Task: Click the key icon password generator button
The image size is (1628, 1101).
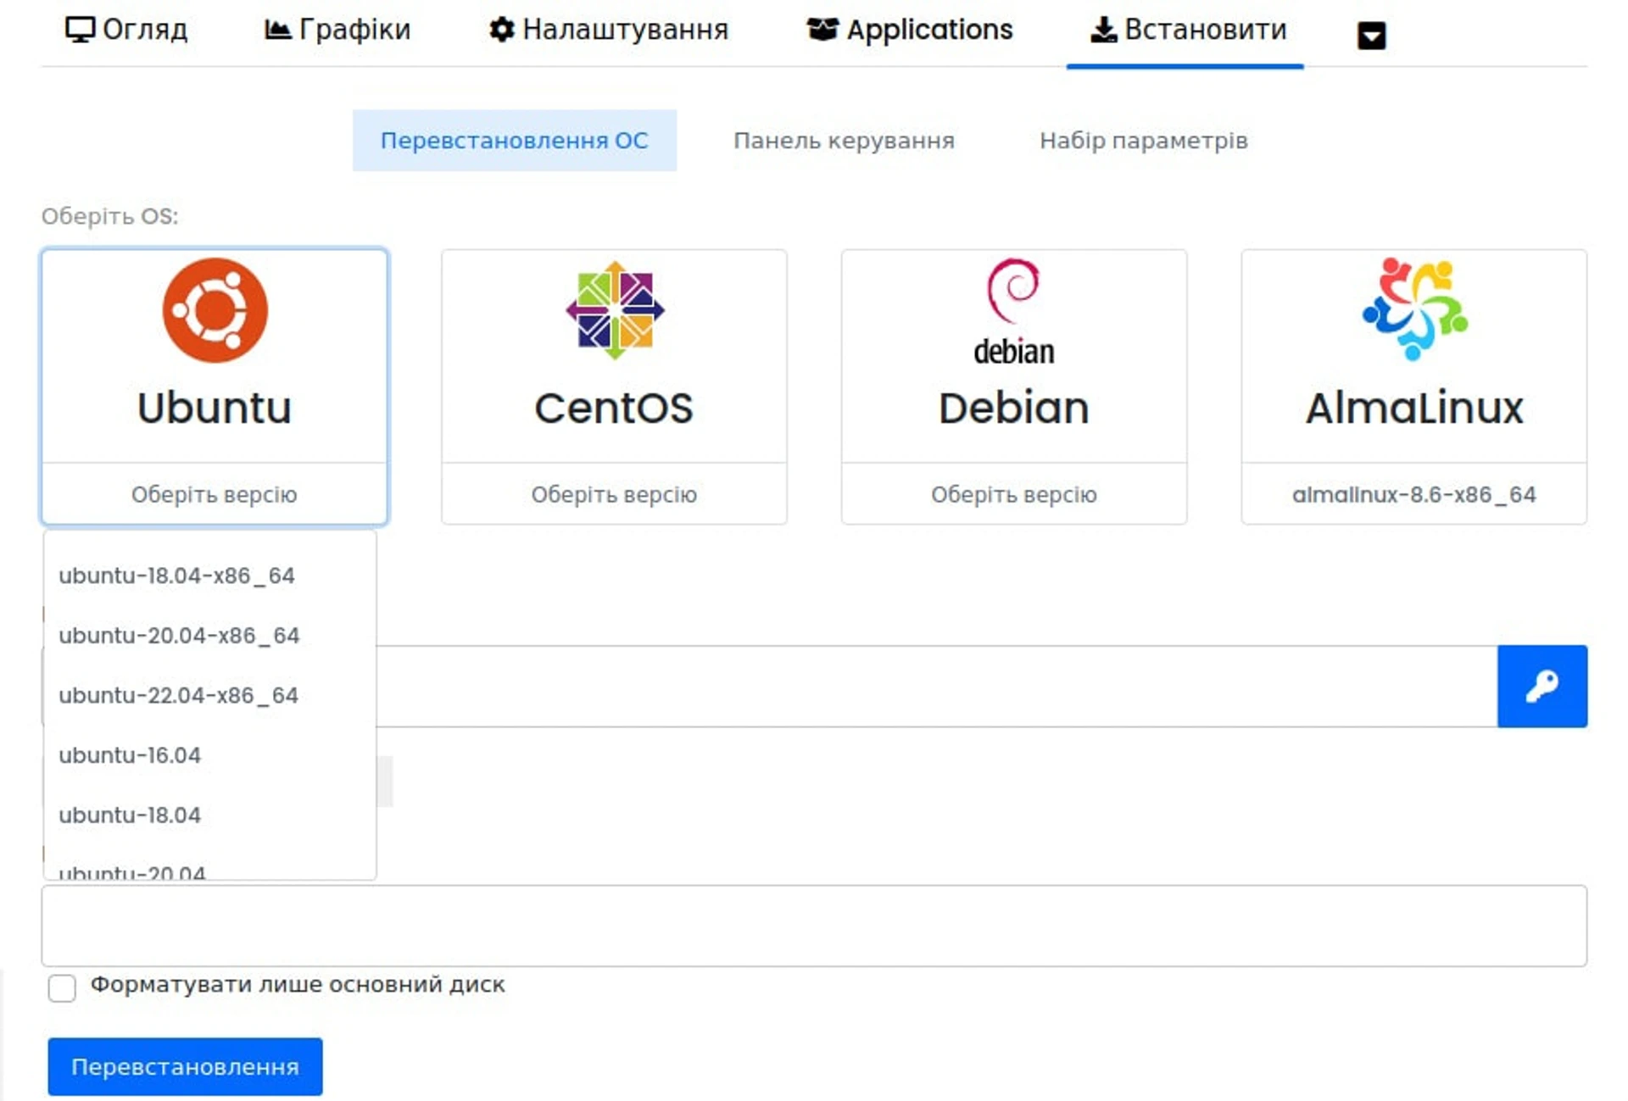Action: point(1542,686)
